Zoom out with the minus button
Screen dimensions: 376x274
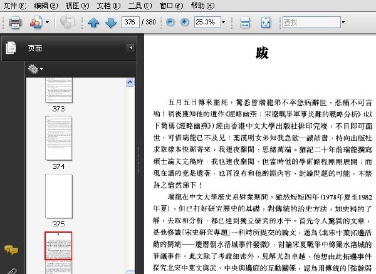pos(170,23)
